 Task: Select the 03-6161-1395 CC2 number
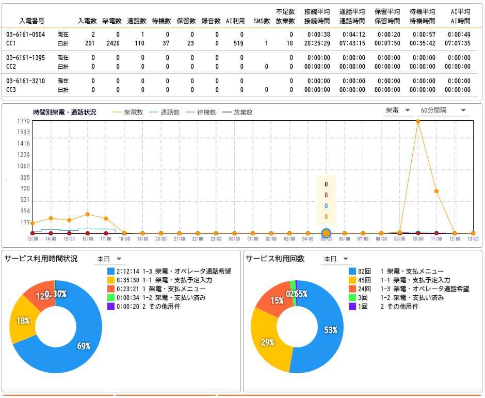point(25,58)
